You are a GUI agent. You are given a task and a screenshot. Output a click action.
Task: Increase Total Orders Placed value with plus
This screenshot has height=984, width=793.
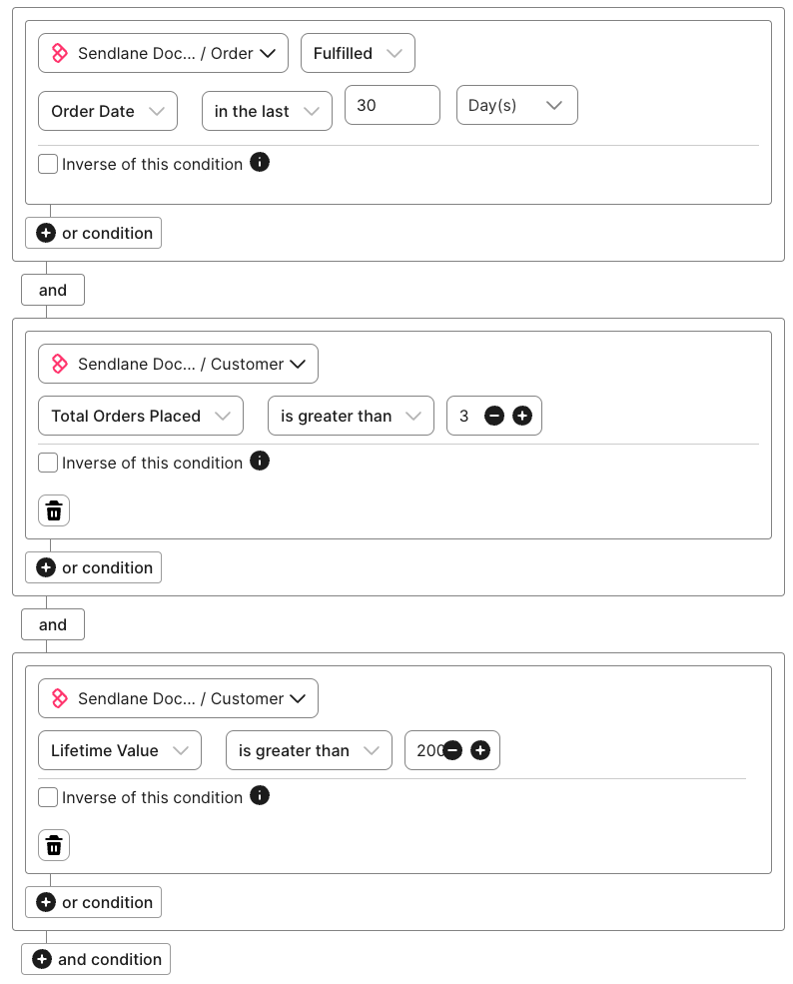522,416
